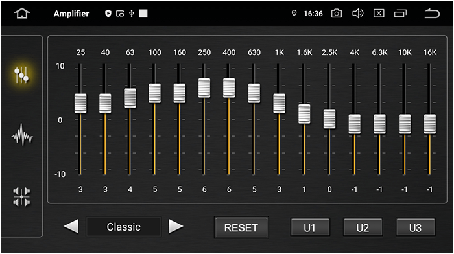Click the 6.3K band slider handle

coord(379,124)
